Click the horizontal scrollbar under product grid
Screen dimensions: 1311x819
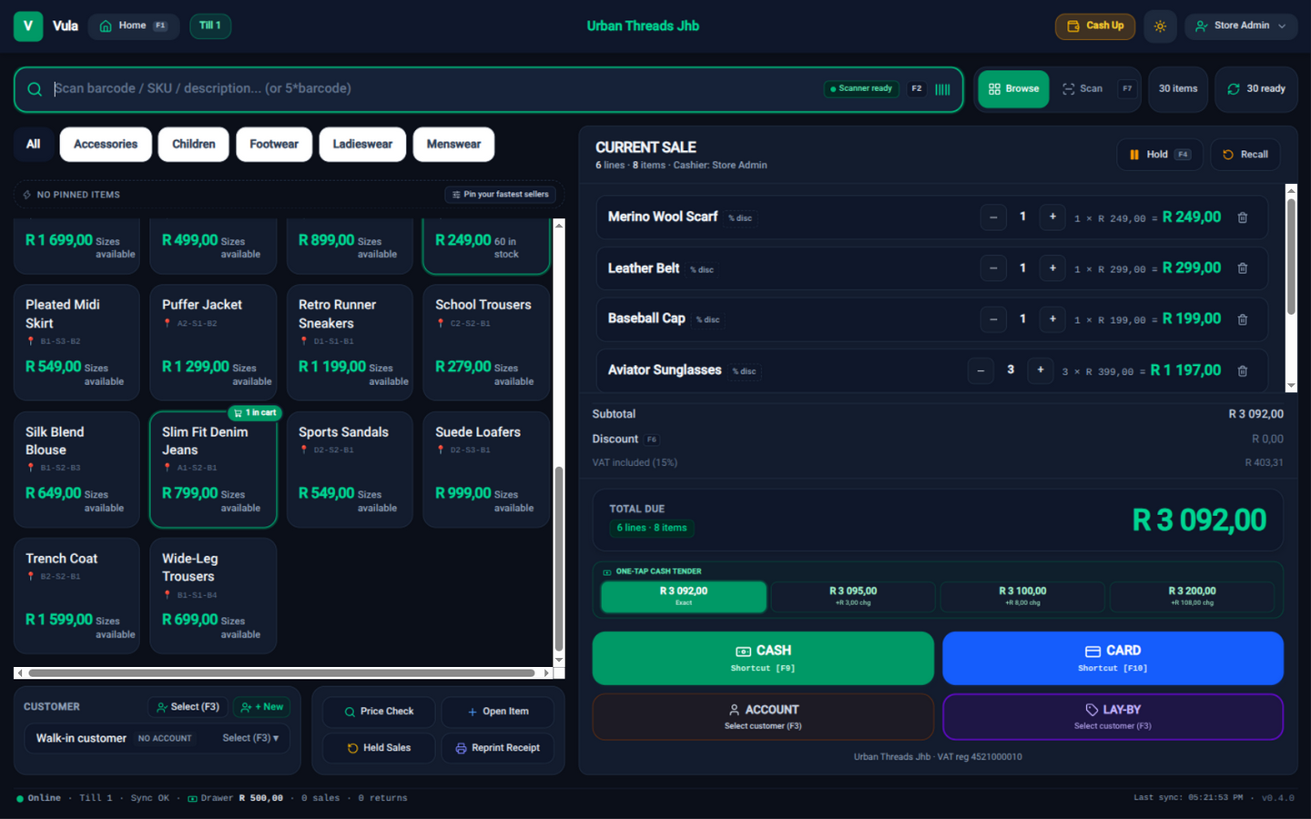[x=281, y=673]
